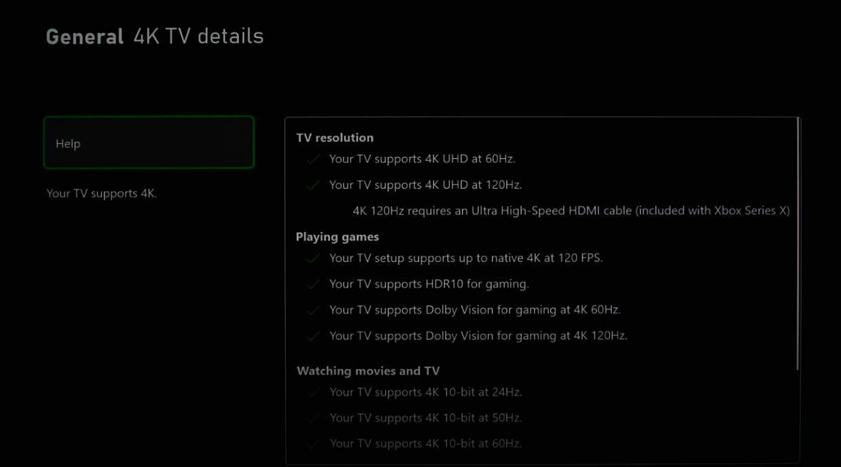The image size is (841, 467).
Task: Click checkmark for 4K 10-bit at 60Hz
Action: coord(313,444)
